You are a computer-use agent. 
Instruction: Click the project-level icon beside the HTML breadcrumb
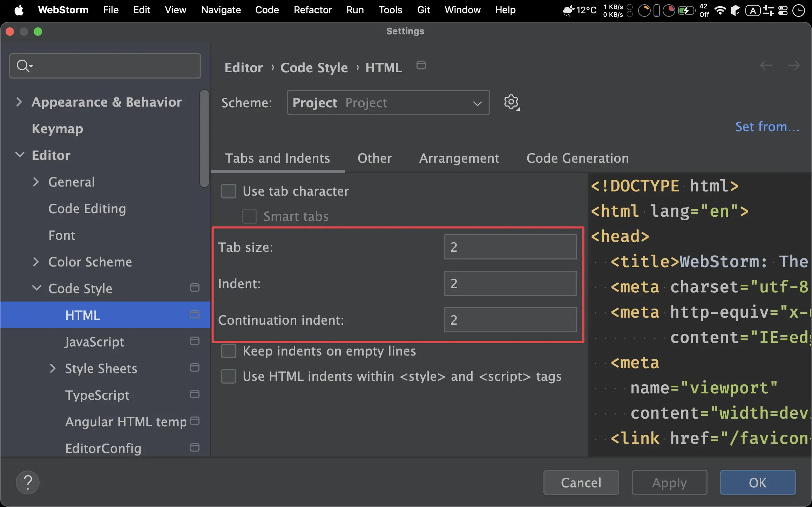click(421, 66)
